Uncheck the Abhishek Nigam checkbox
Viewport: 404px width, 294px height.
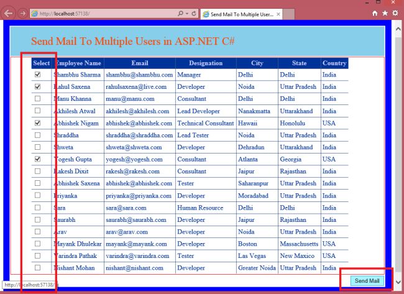click(x=38, y=123)
